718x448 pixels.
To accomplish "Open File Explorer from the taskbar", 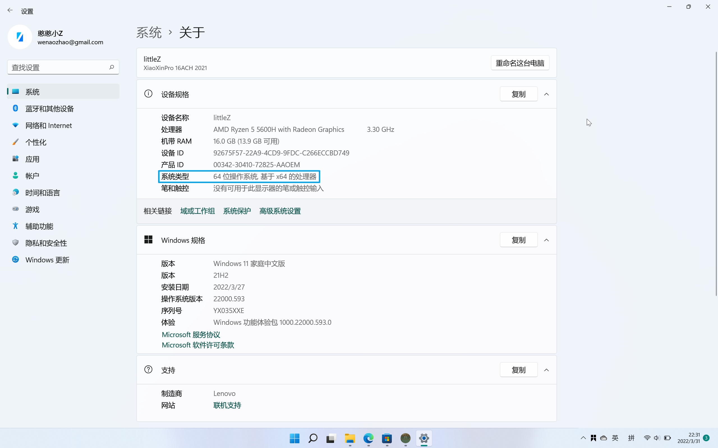I will click(350, 438).
